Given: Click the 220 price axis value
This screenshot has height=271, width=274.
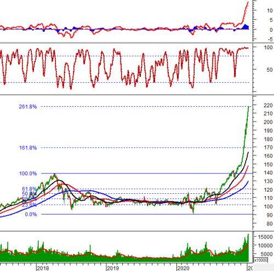Looking at the screenshot, I should click(268, 105).
